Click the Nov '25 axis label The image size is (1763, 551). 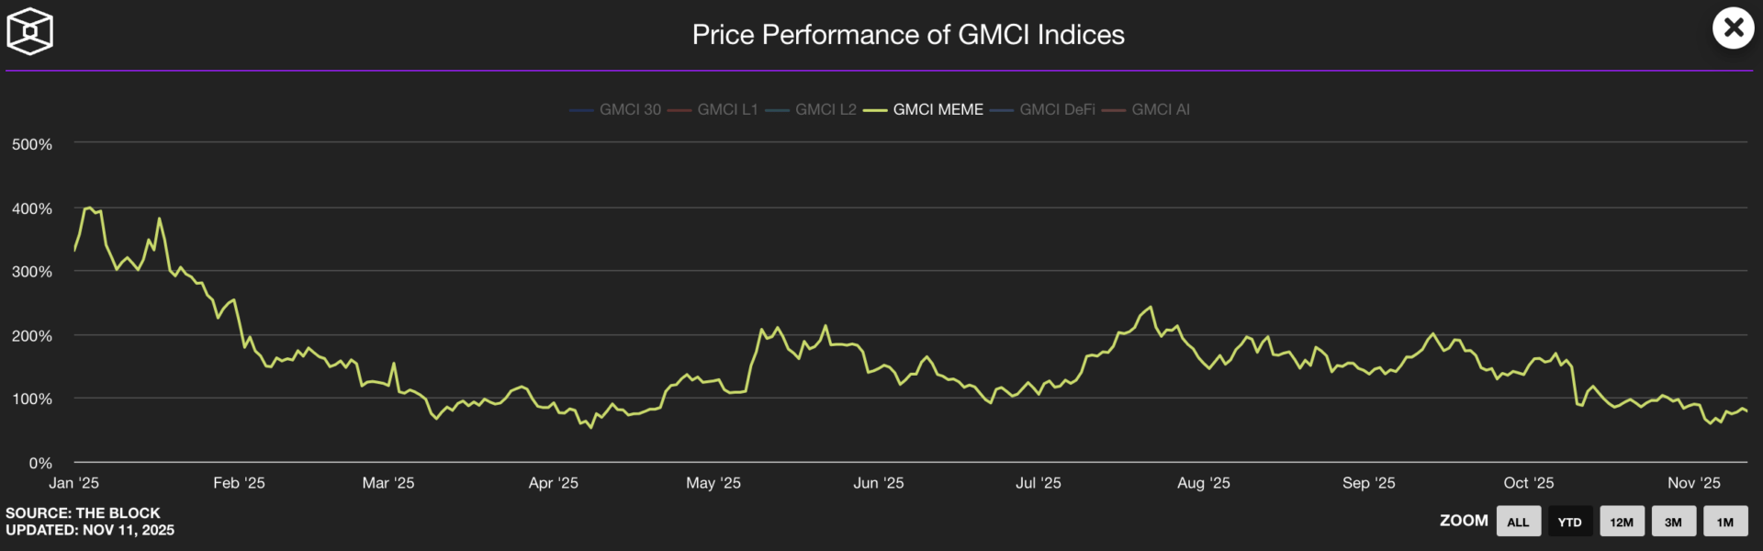[x=1693, y=483]
